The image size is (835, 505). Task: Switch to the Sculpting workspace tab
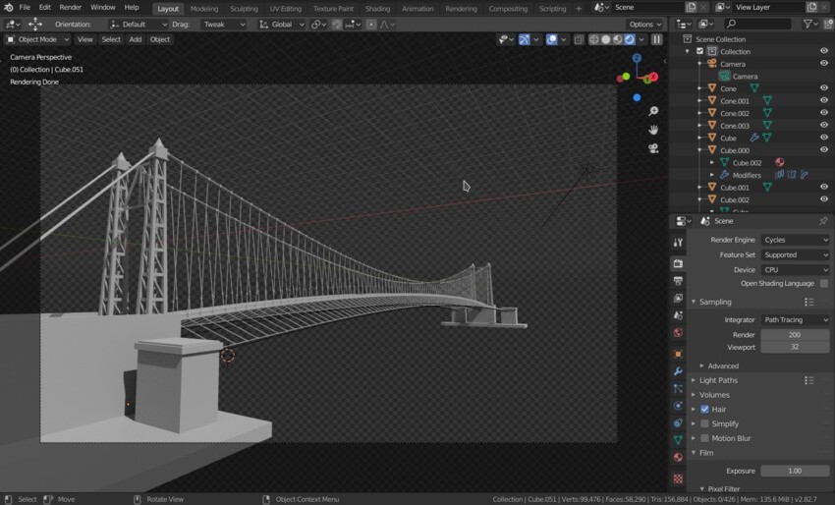(x=244, y=8)
